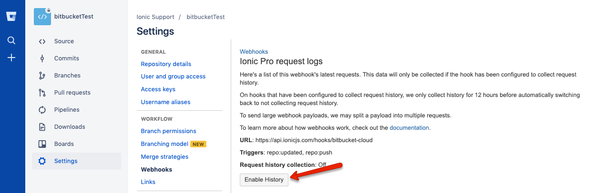This screenshot has height=193, width=604.
Task: Navigate to Merge strategies settings
Action: (x=164, y=157)
